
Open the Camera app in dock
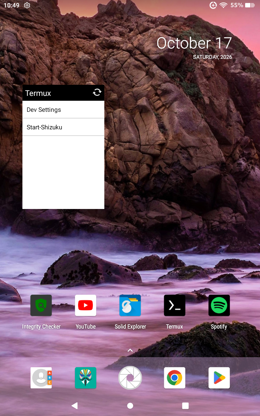(x=130, y=378)
